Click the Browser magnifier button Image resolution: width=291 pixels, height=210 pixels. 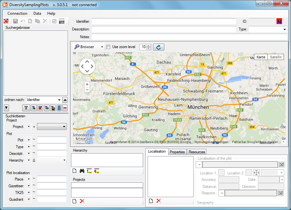(x=85, y=47)
